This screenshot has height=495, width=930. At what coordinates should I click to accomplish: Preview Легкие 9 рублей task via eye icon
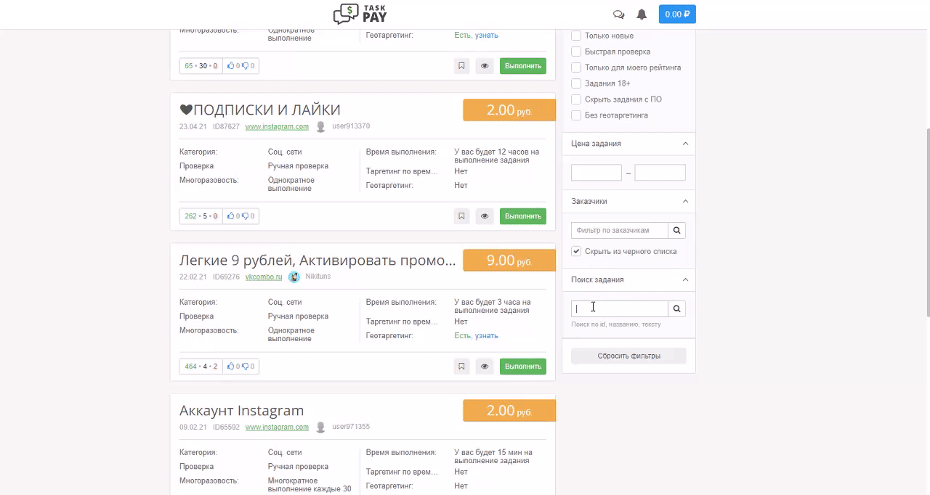tap(485, 366)
